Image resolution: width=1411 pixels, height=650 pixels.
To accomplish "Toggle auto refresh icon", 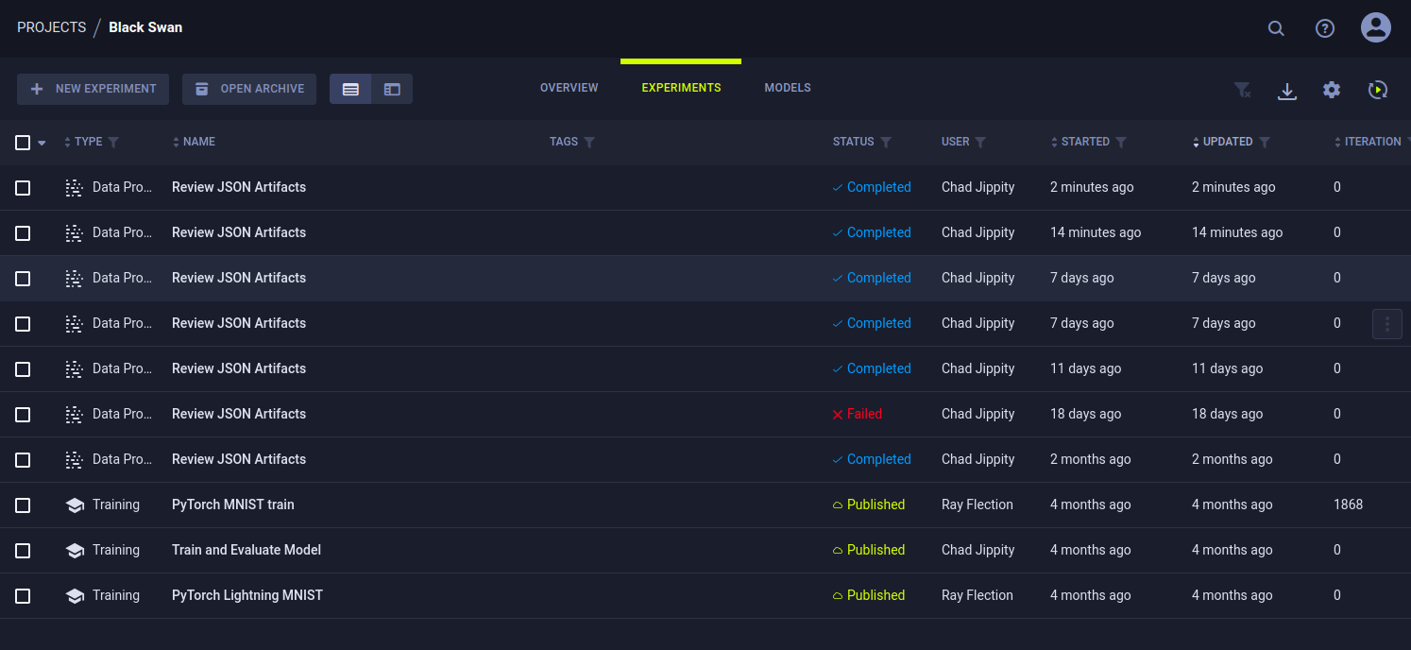I will pyautogui.click(x=1378, y=90).
